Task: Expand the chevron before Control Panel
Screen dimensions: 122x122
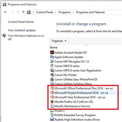Action: coord(33,12)
